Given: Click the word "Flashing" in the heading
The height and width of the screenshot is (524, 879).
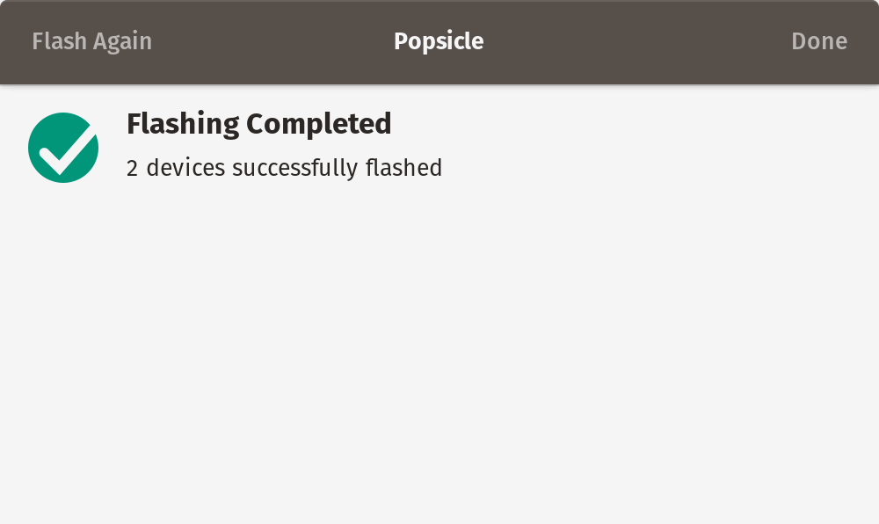Looking at the screenshot, I should (x=183, y=124).
